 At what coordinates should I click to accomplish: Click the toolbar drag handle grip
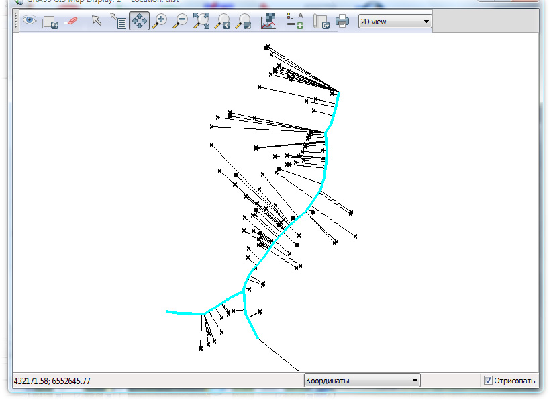coord(17,21)
